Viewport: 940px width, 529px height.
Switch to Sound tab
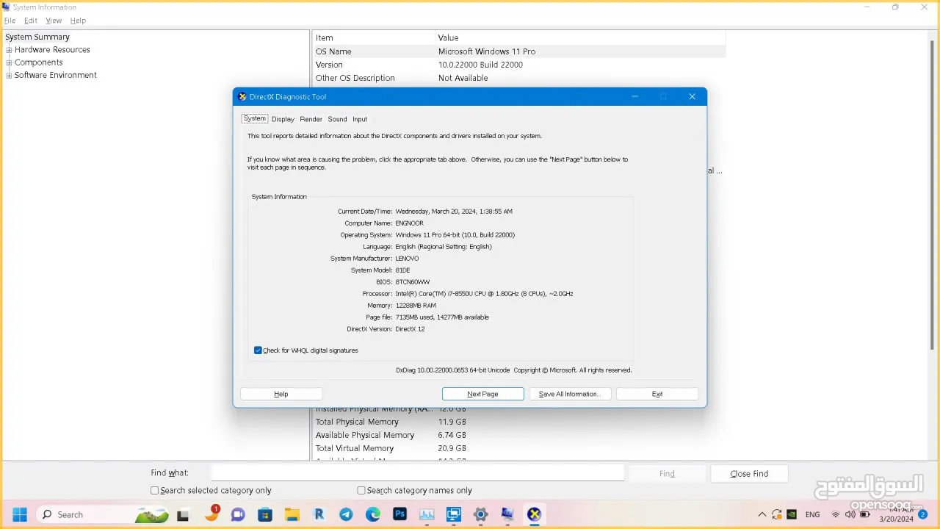coord(337,119)
